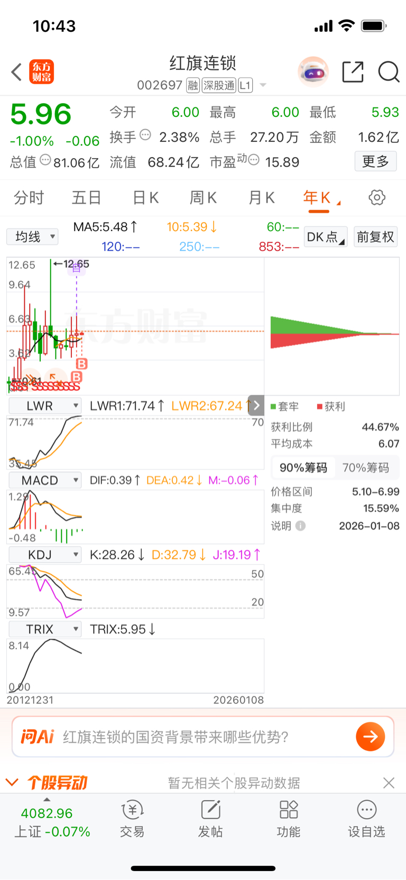Tap the TRIX sub-chart
The width and height of the screenshot is (406, 880).
(x=135, y=665)
